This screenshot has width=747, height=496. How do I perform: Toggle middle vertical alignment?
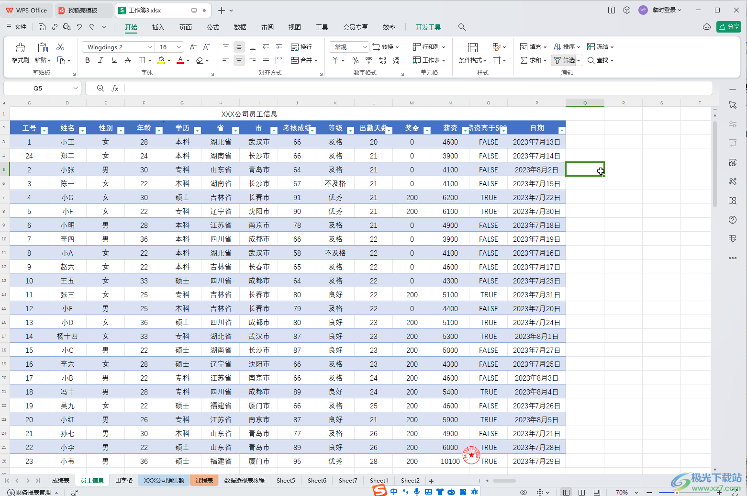[239, 47]
